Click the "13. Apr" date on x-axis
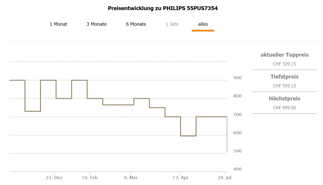 tap(180, 178)
